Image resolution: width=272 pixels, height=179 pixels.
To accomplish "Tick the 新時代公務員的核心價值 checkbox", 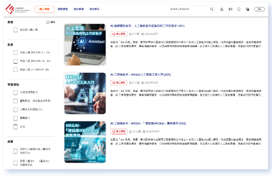I will 15,151.
